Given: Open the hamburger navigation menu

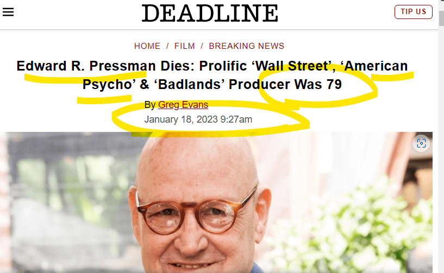Looking at the screenshot, I should click(x=8, y=12).
